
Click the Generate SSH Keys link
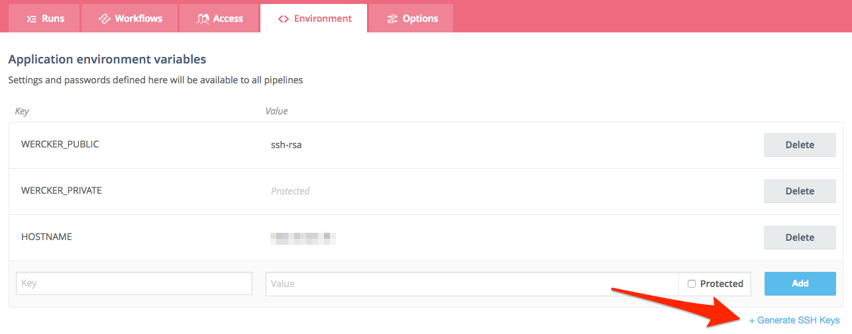[794, 320]
